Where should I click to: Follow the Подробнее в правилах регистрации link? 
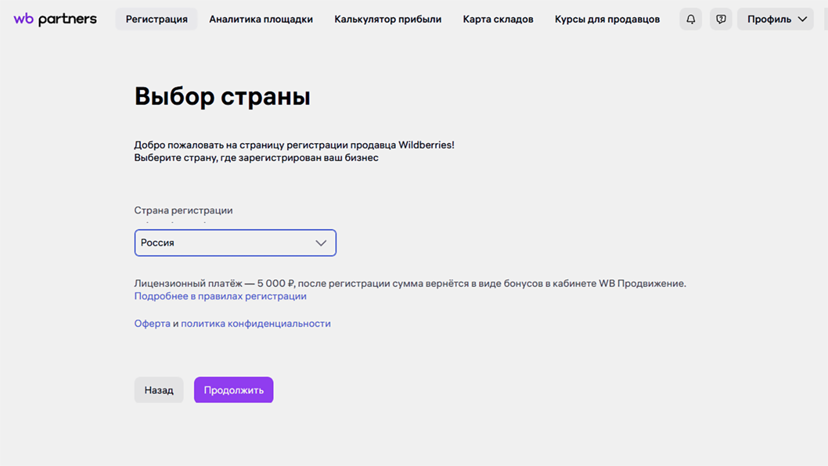tap(220, 296)
